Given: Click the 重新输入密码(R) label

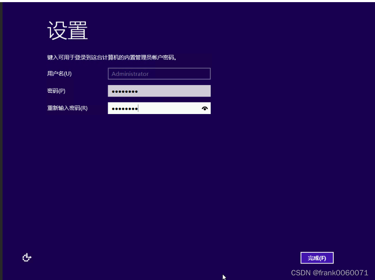Looking at the screenshot, I should (67, 108).
